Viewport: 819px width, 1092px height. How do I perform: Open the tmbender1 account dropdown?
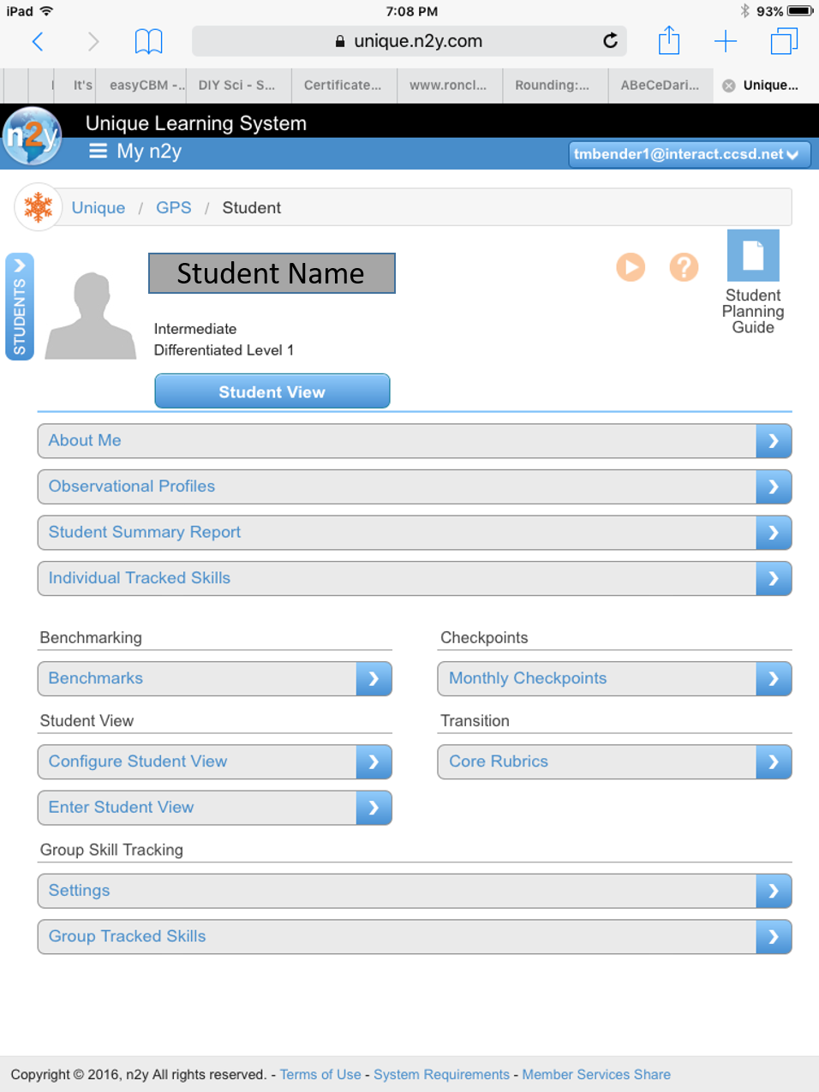pos(689,154)
